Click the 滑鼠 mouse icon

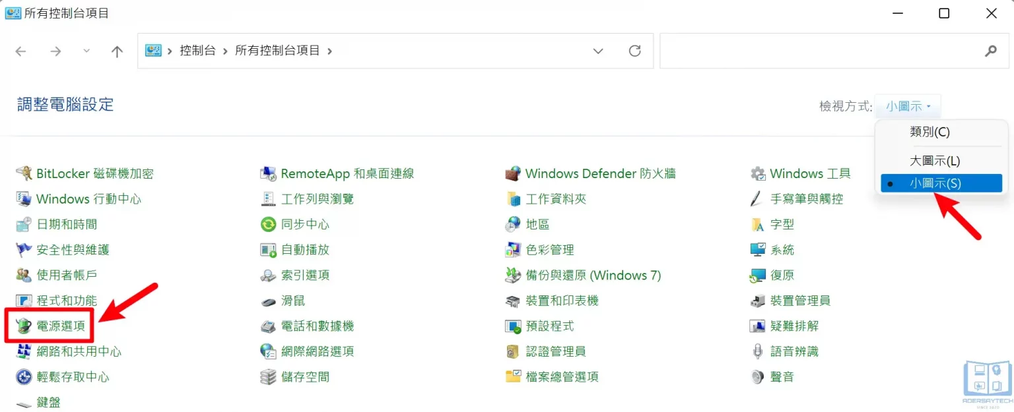(x=269, y=301)
